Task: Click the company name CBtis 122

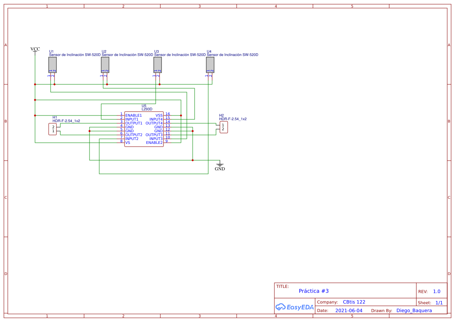Action: click(354, 302)
